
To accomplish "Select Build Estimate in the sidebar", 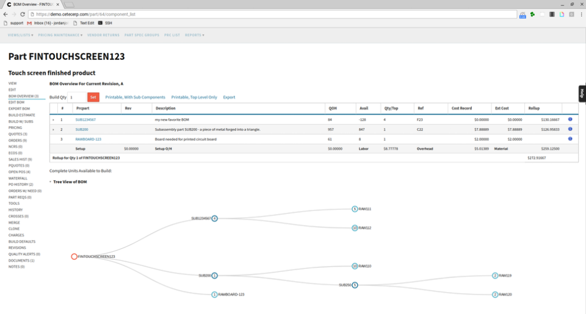I will (x=22, y=115).
